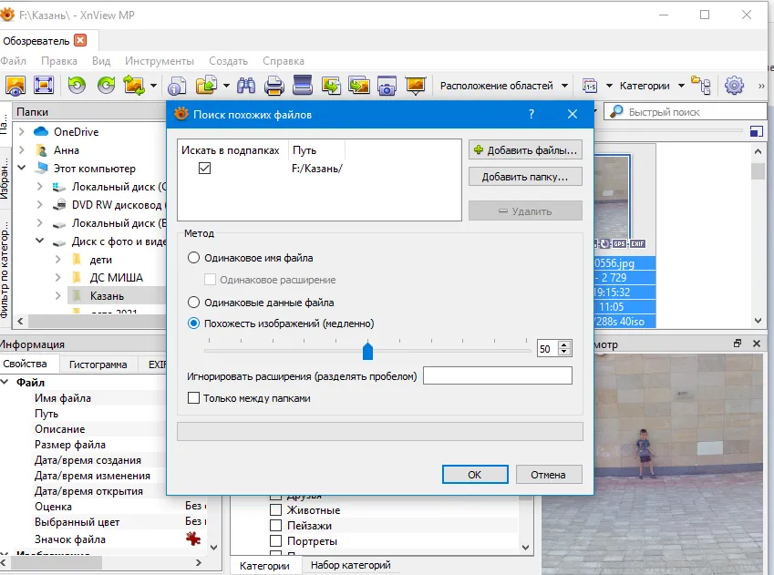The image size is (774, 575).
Task: Check the Портреты category
Action: click(x=276, y=541)
